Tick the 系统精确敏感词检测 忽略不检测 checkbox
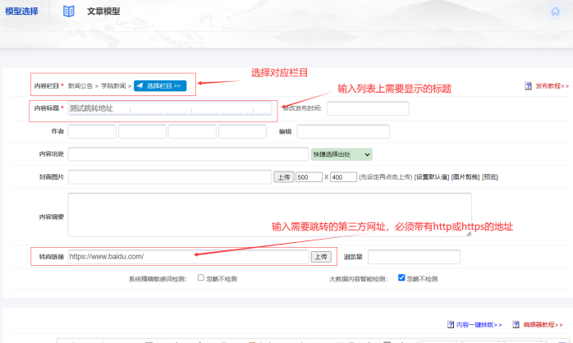The height and width of the screenshot is (343, 573). (x=201, y=278)
